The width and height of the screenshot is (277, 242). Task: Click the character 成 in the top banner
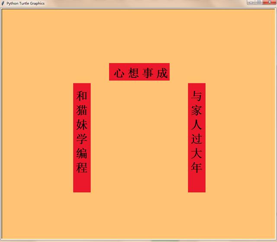[162, 73]
